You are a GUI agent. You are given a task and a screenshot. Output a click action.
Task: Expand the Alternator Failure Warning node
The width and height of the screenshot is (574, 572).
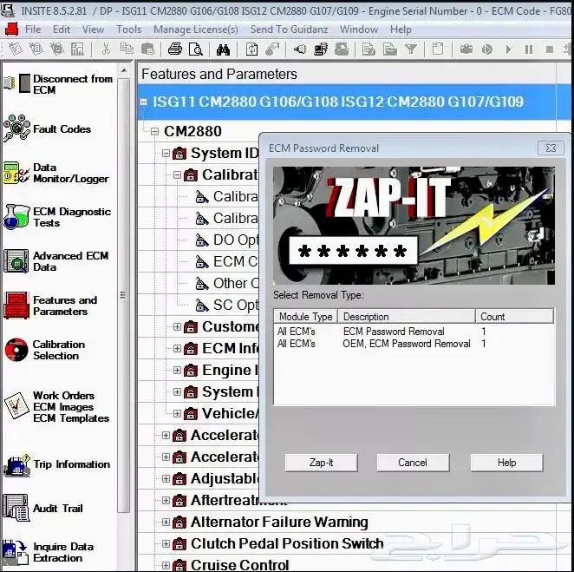tap(166, 523)
